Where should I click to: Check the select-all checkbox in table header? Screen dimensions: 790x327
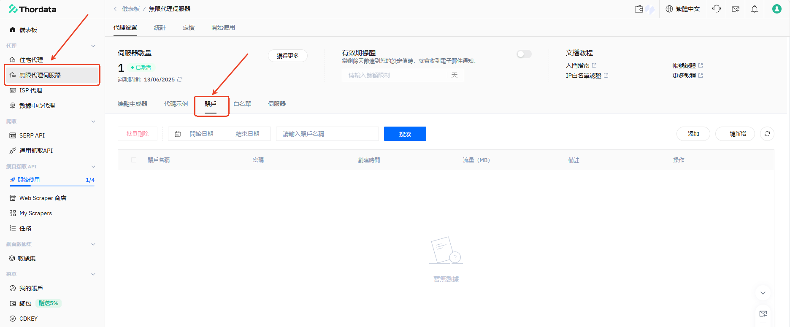[134, 160]
